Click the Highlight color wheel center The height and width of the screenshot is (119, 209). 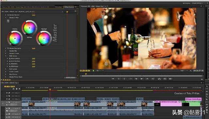44,38
